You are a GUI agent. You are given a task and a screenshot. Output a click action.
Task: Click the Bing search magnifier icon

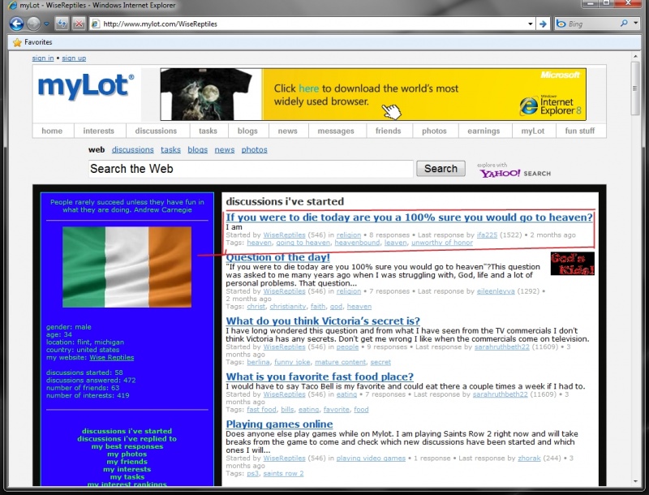(624, 24)
